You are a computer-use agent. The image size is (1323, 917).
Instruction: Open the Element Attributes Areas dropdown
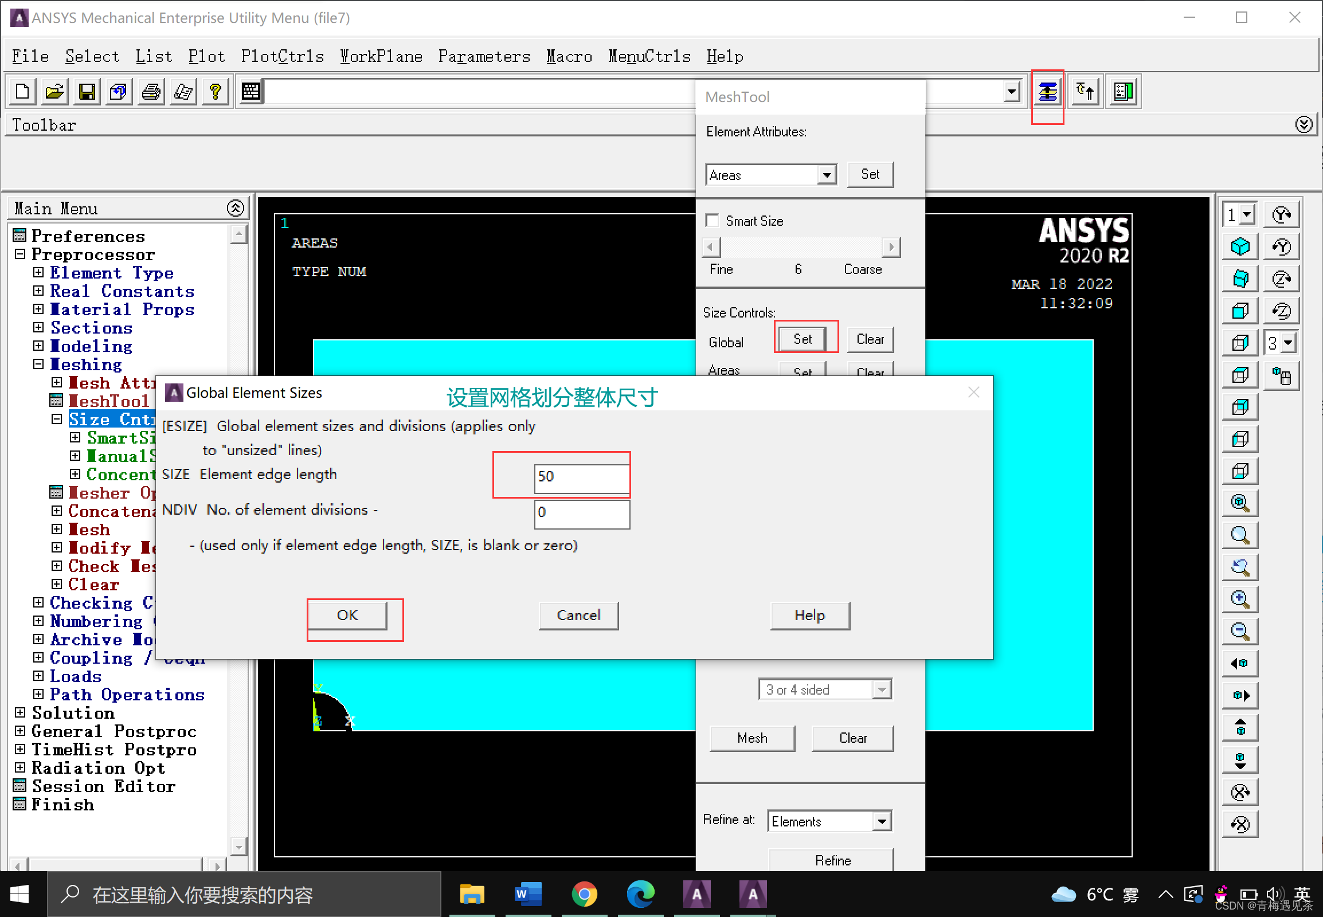pos(827,175)
